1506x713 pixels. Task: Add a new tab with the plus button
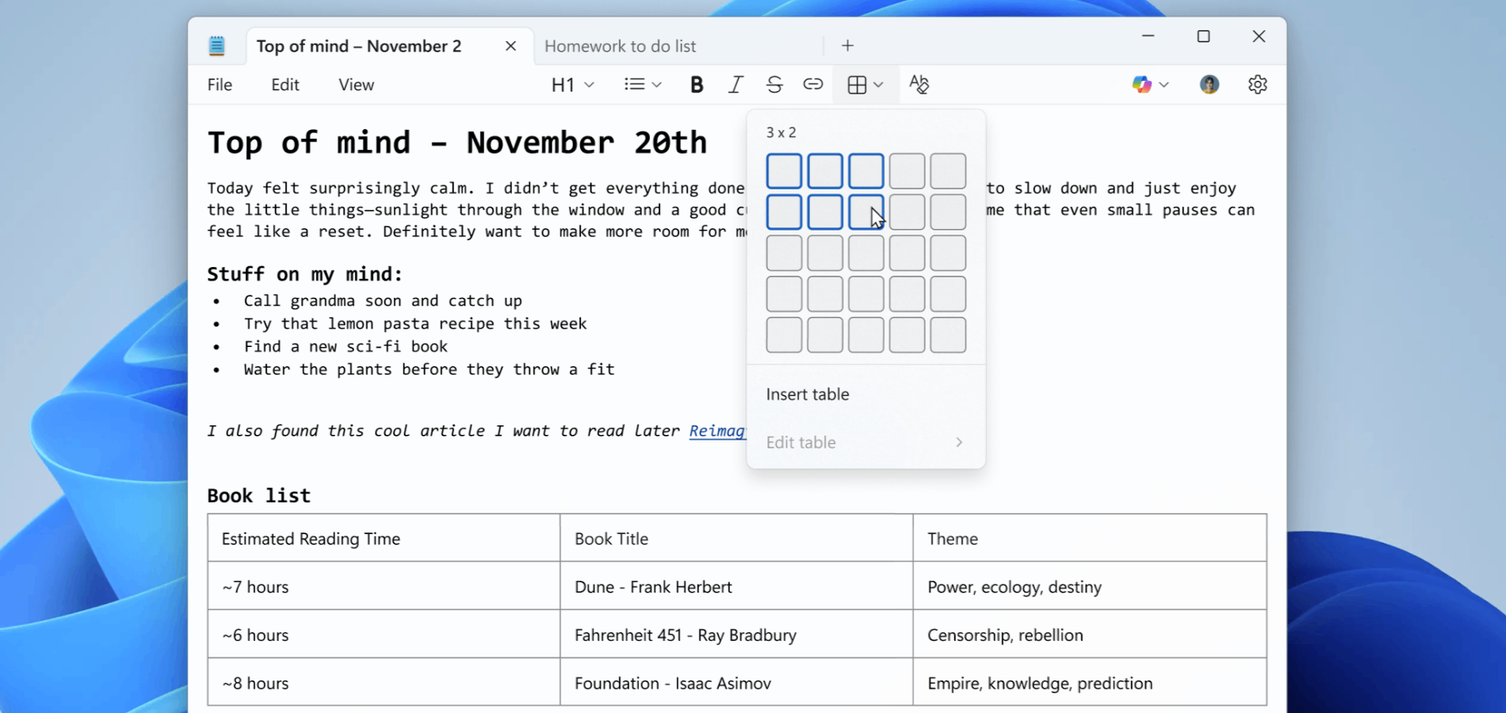coord(848,46)
